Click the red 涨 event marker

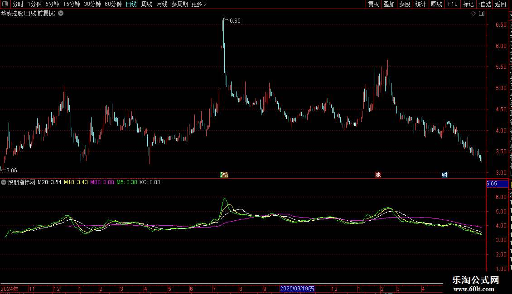point(378,175)
